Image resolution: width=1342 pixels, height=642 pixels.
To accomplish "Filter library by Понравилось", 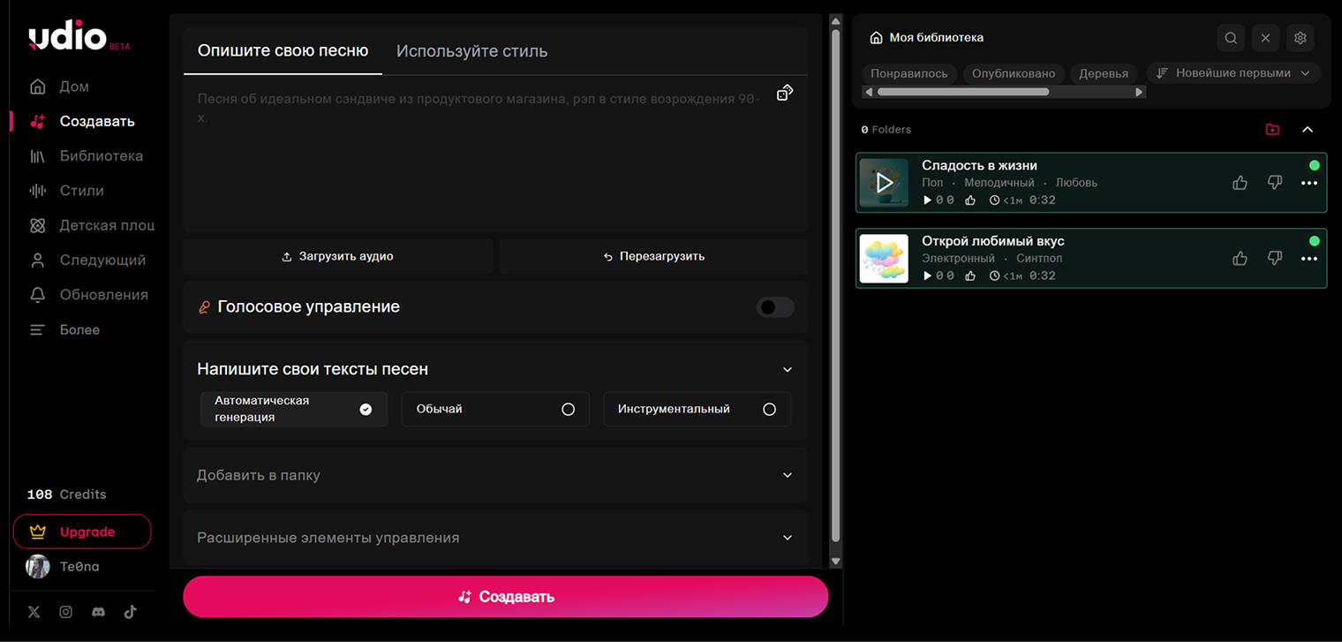I will point(908,73).
